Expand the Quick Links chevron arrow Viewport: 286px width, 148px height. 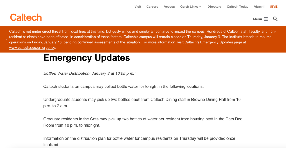(x=200, y=7)
